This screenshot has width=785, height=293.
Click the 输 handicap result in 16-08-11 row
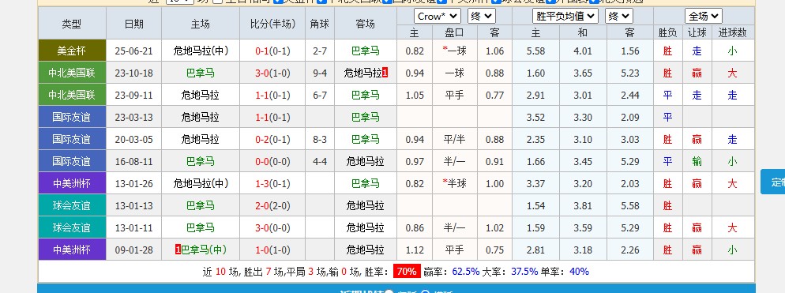697,161
